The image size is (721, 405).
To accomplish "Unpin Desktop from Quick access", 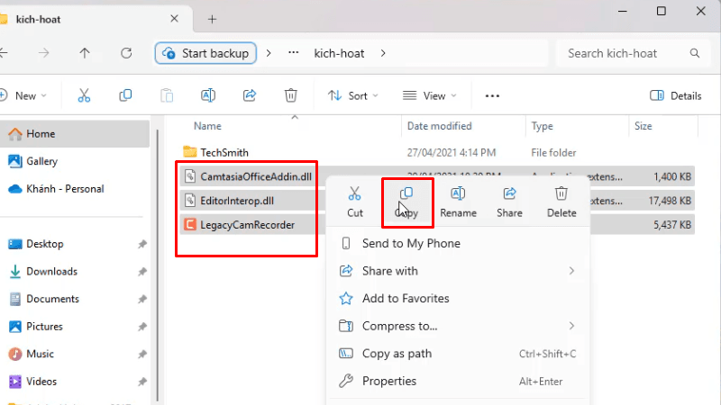I will [x=142, y=244].
